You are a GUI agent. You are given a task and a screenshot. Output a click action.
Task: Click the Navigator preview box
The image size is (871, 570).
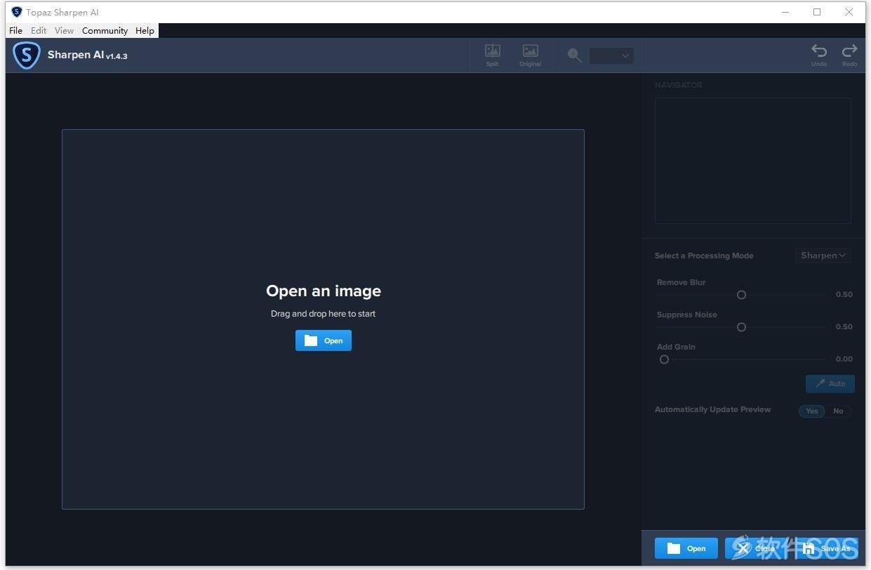point(752,160)
